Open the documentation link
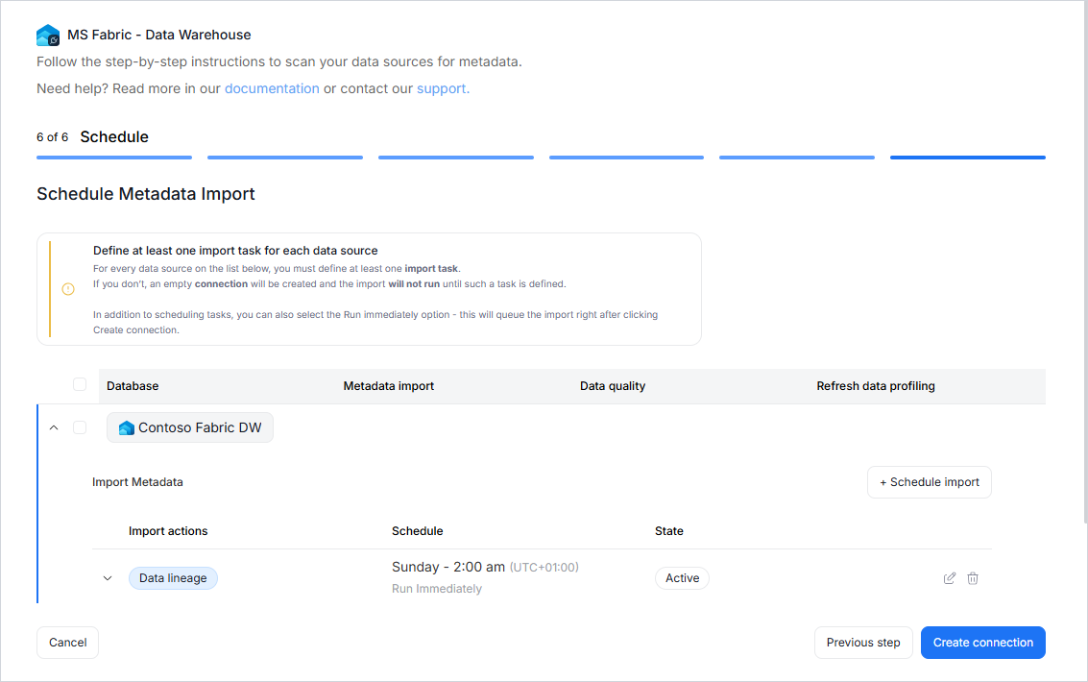Viewport: 1088px width, 682px height. [272, 88]
